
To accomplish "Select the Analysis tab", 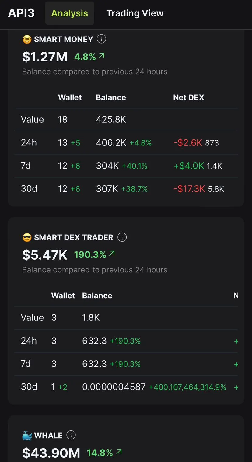I will [x=69, y=13].
